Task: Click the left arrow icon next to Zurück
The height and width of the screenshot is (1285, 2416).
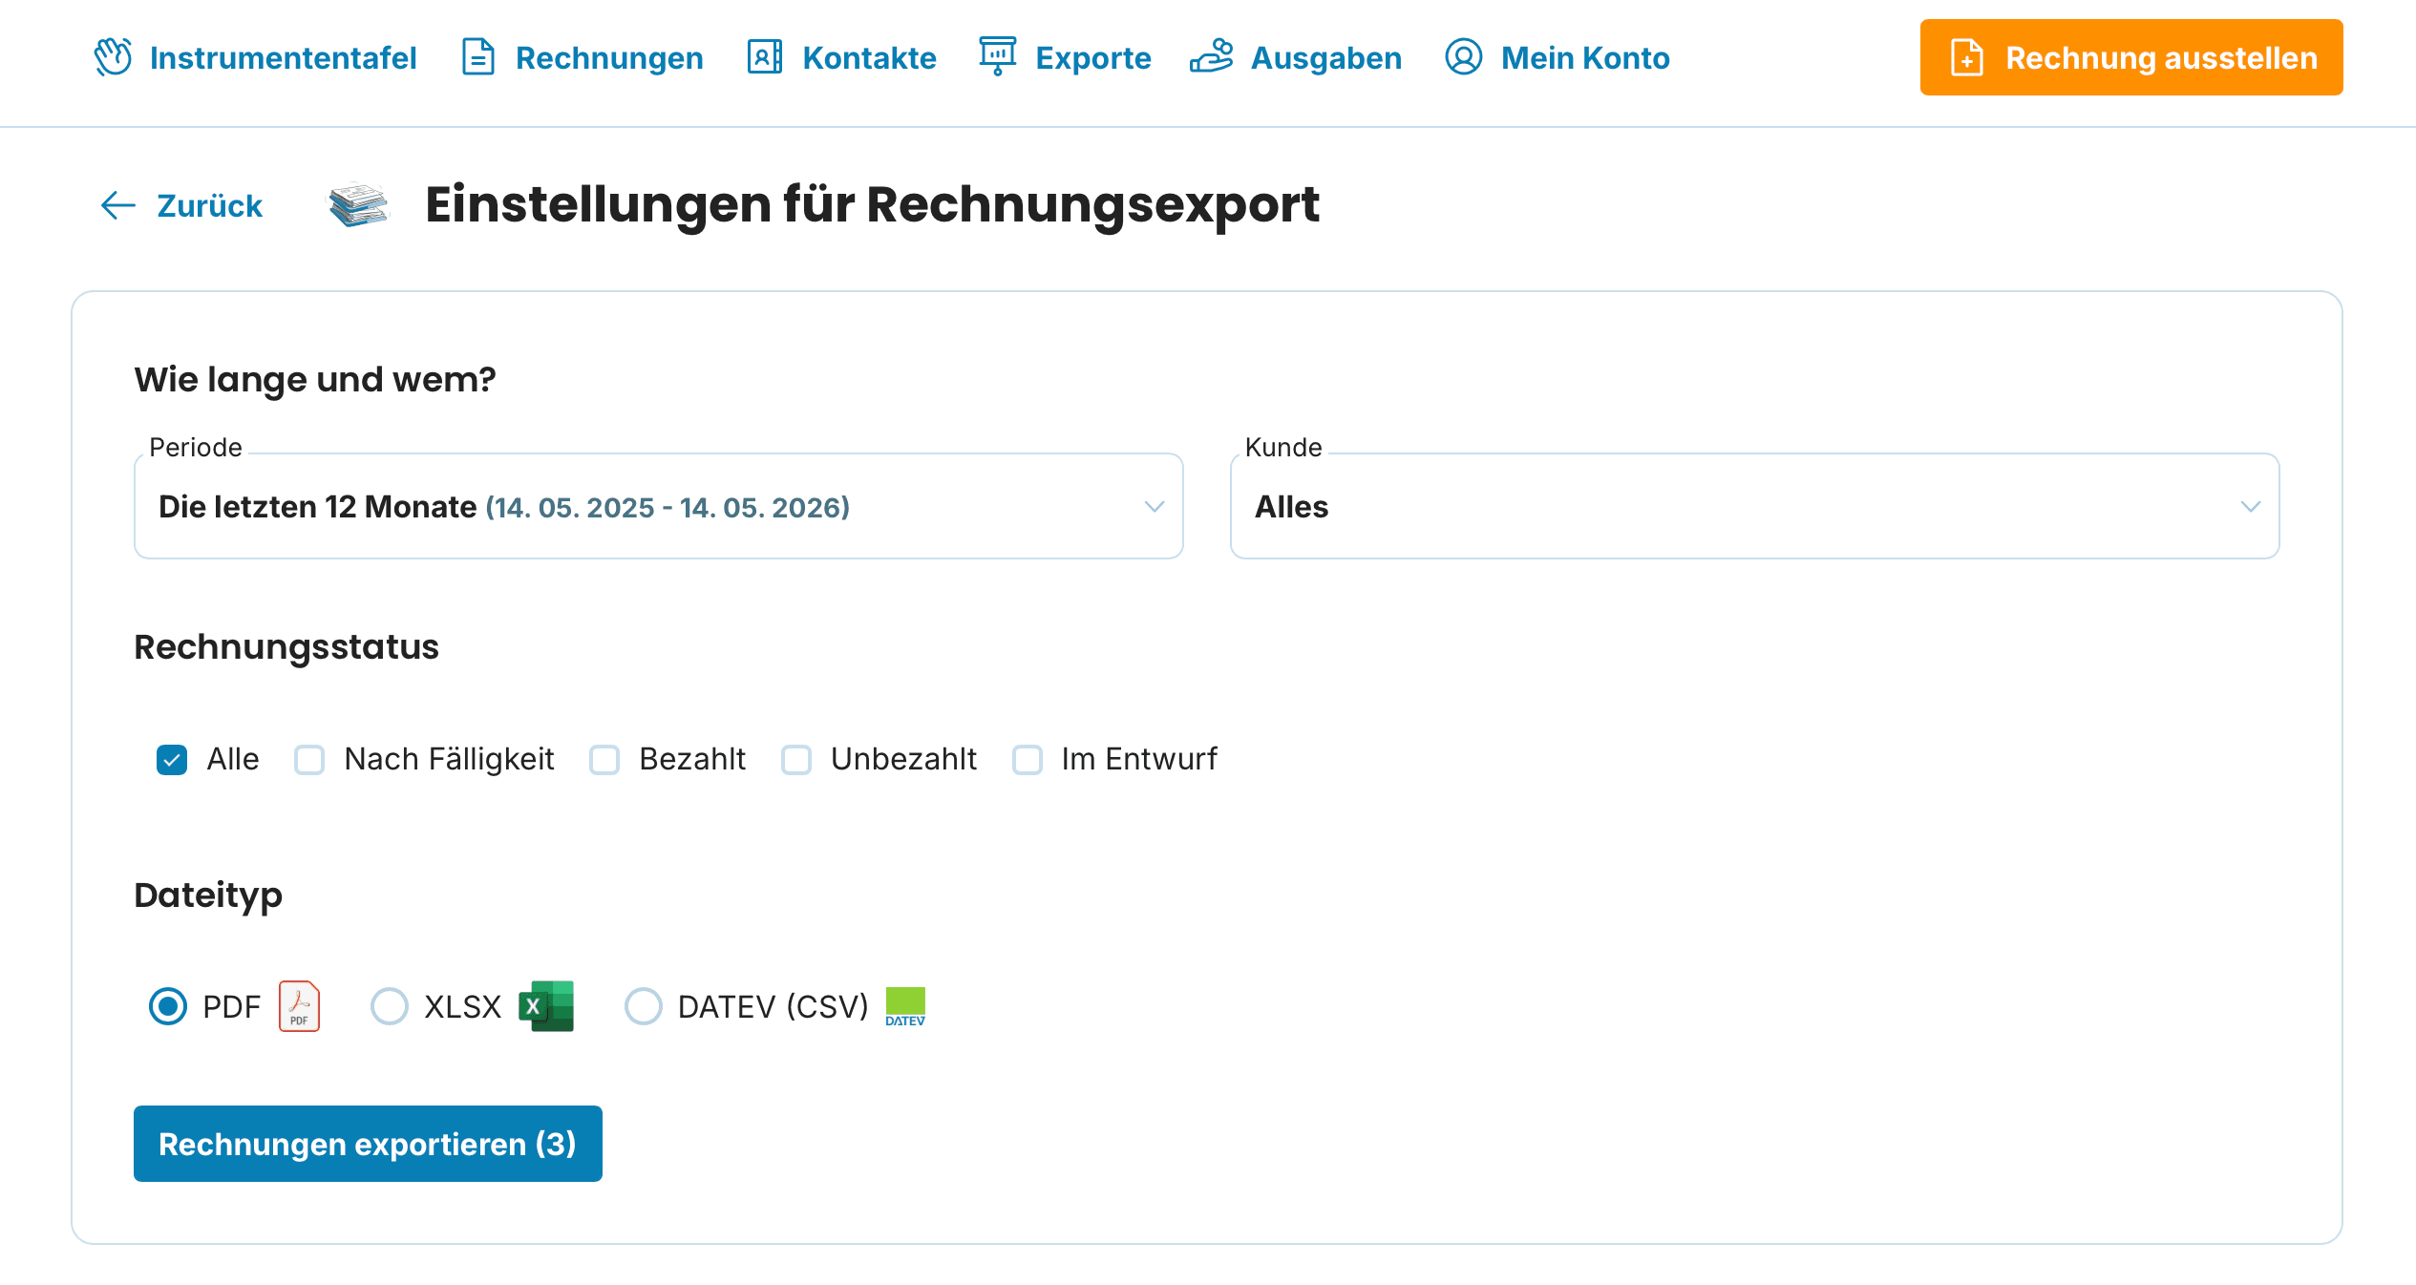Action: [x=118, y=205]
